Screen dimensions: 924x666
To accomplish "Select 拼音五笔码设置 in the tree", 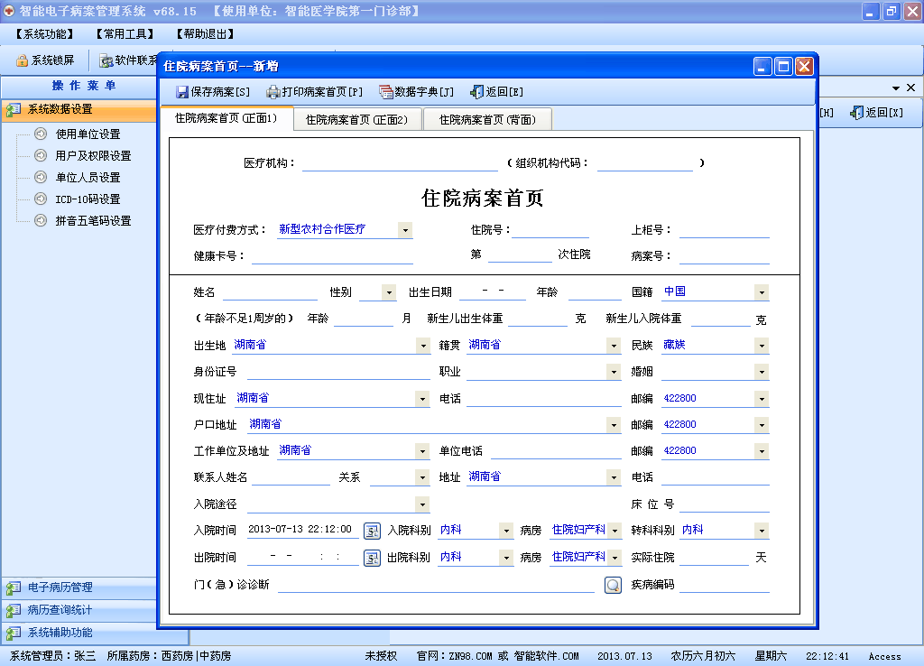I will [93, 221].
